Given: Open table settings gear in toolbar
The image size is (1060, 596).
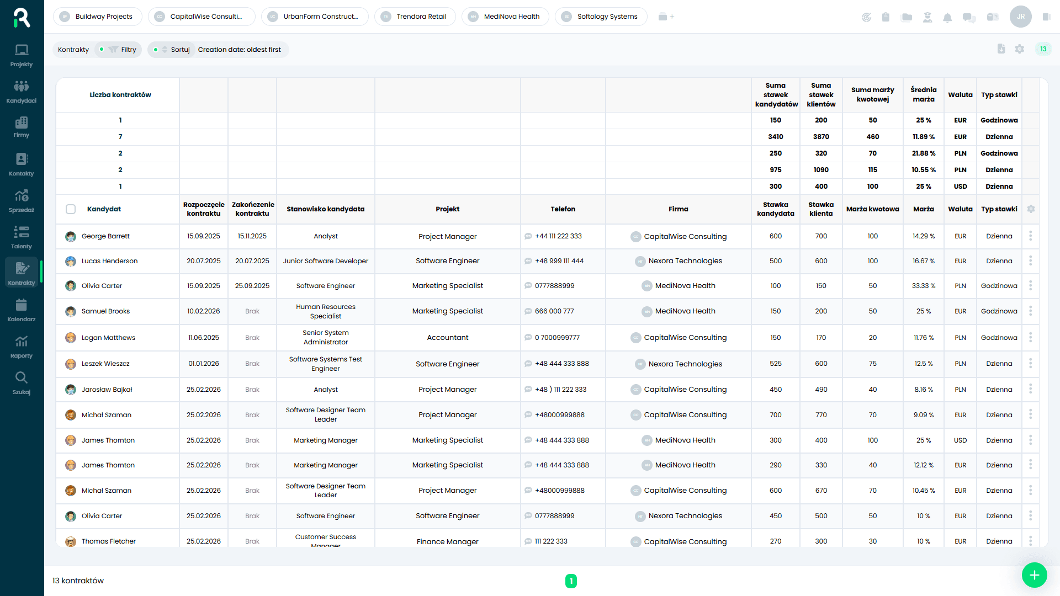Looking at the screenshot, I should click(x=1020, y=49).
